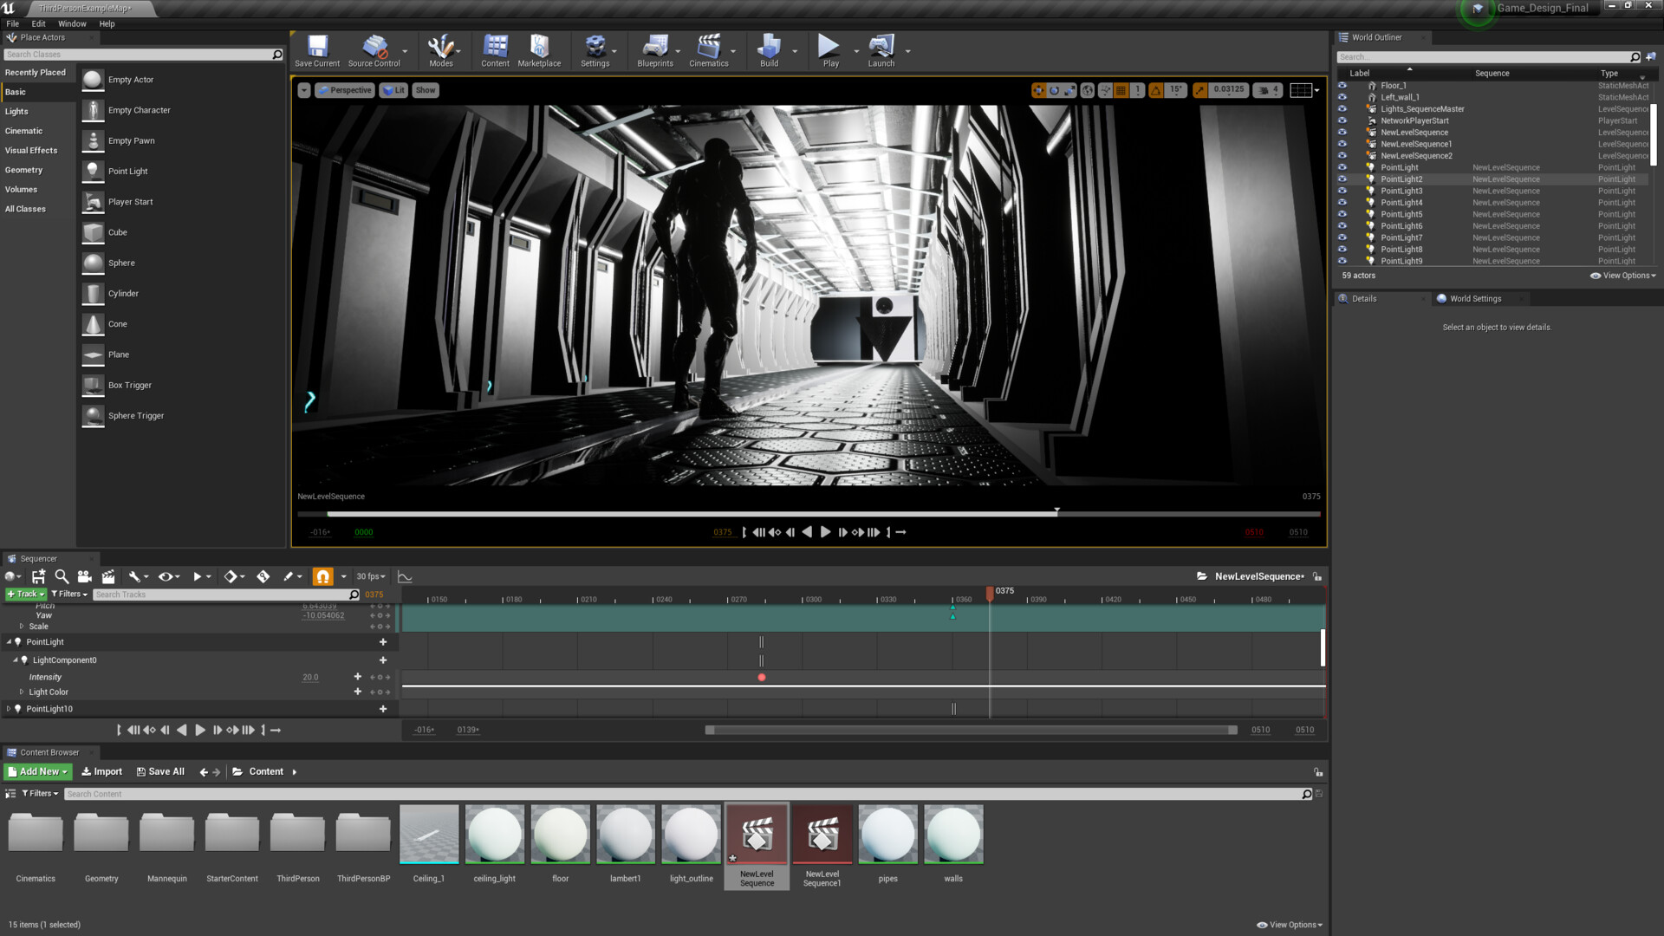Click the Save All button
Image resolution: width=1664 pixels, height=936 pixels.
pos(160,771)
